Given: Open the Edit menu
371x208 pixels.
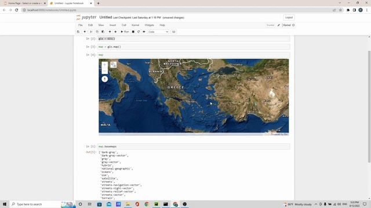Looking at the screenshot, I should click(x=90, y=25).
